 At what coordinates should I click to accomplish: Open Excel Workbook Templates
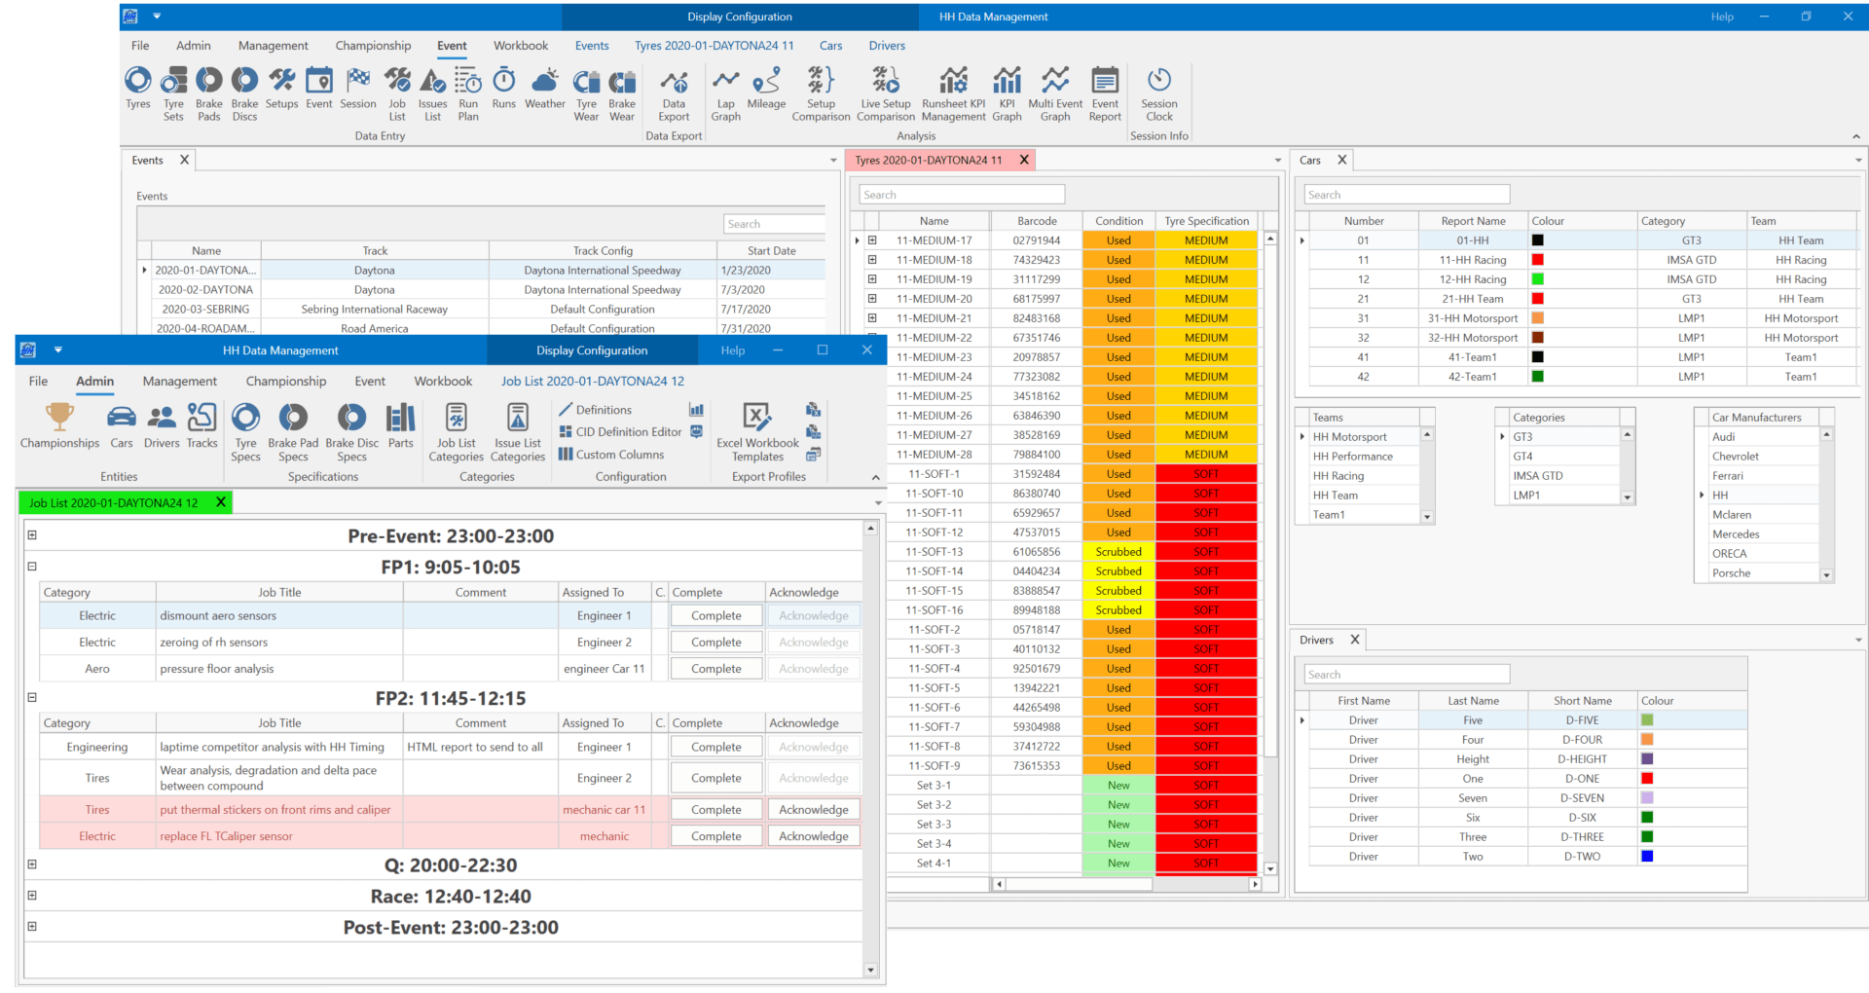757,432
